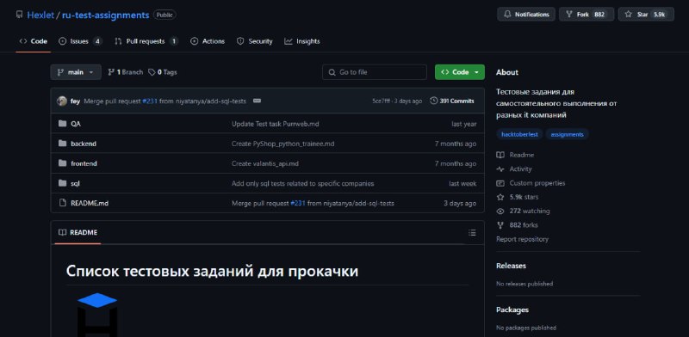Click the repository icon beside Hexlet
Viewport: 689px width, 337px height.
(19, 15)
